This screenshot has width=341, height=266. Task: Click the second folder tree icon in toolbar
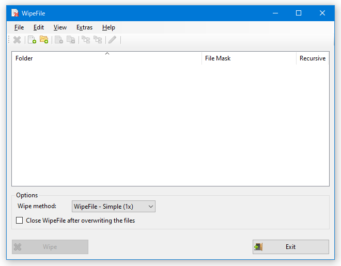pos(98,40)
